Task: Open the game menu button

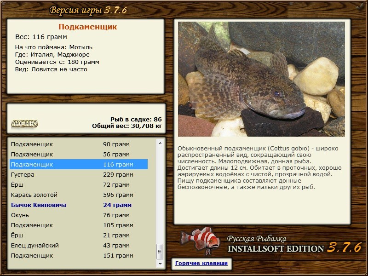Action: tap(24, 123)
